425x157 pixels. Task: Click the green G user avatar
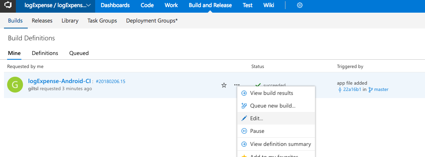15,85
